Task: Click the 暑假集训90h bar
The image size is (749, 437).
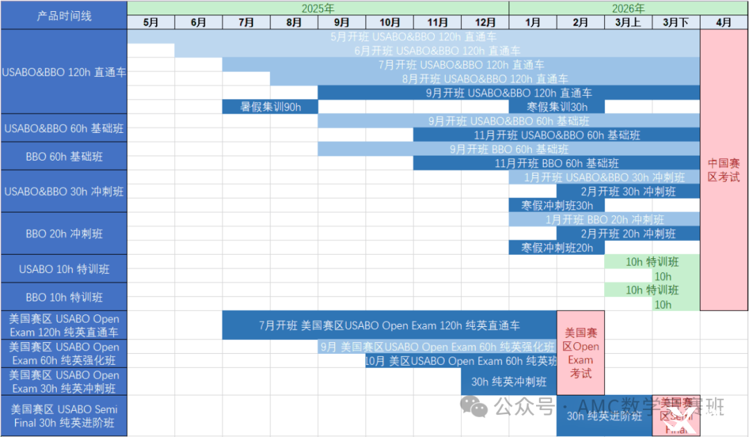Action: (x=270, y=107)
